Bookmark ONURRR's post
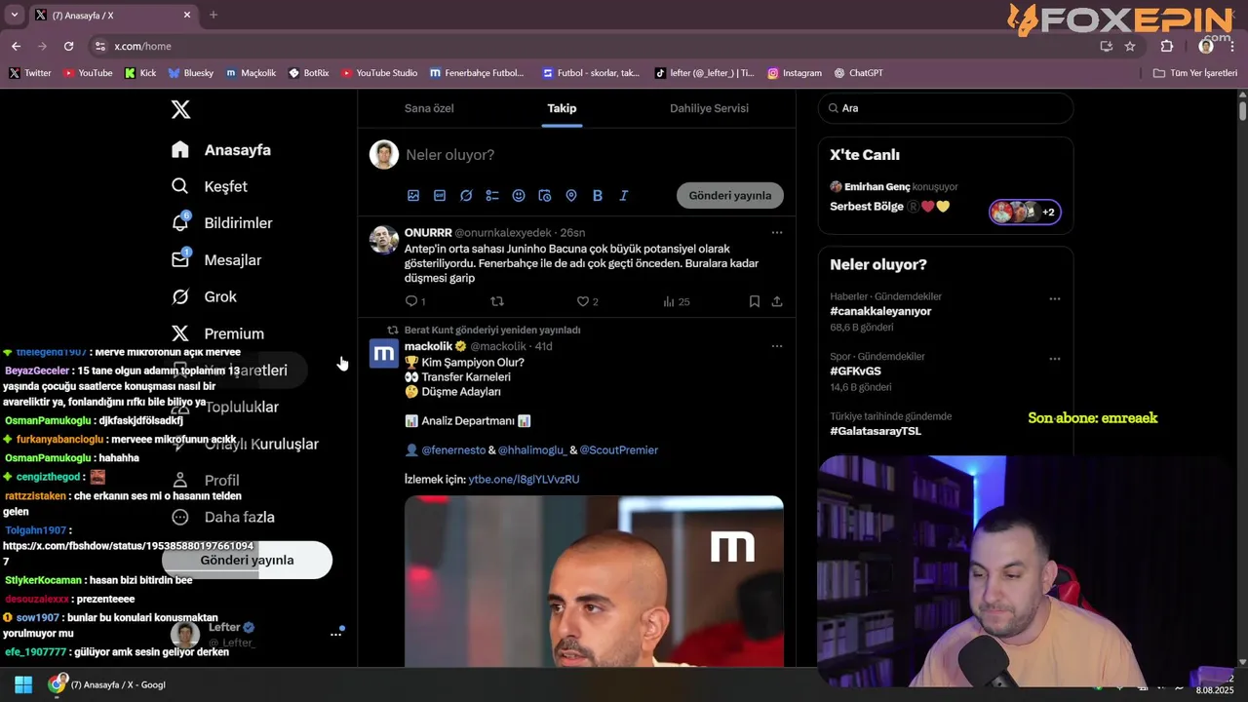 pos(755,301)
